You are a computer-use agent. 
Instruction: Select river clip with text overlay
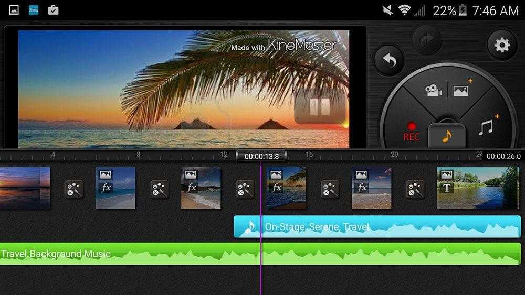click(x=478, y=188)
